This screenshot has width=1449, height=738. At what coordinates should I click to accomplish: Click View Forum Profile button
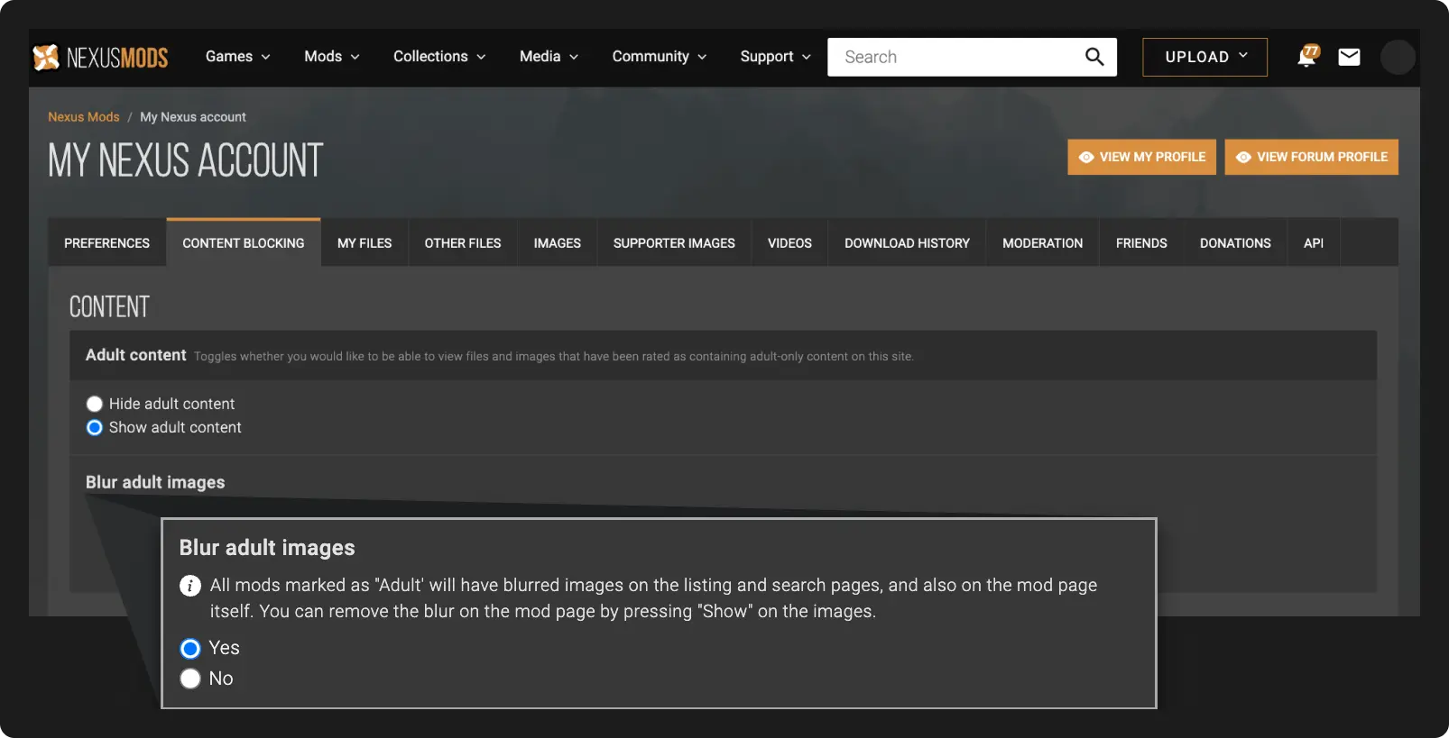click(1312, 157)
